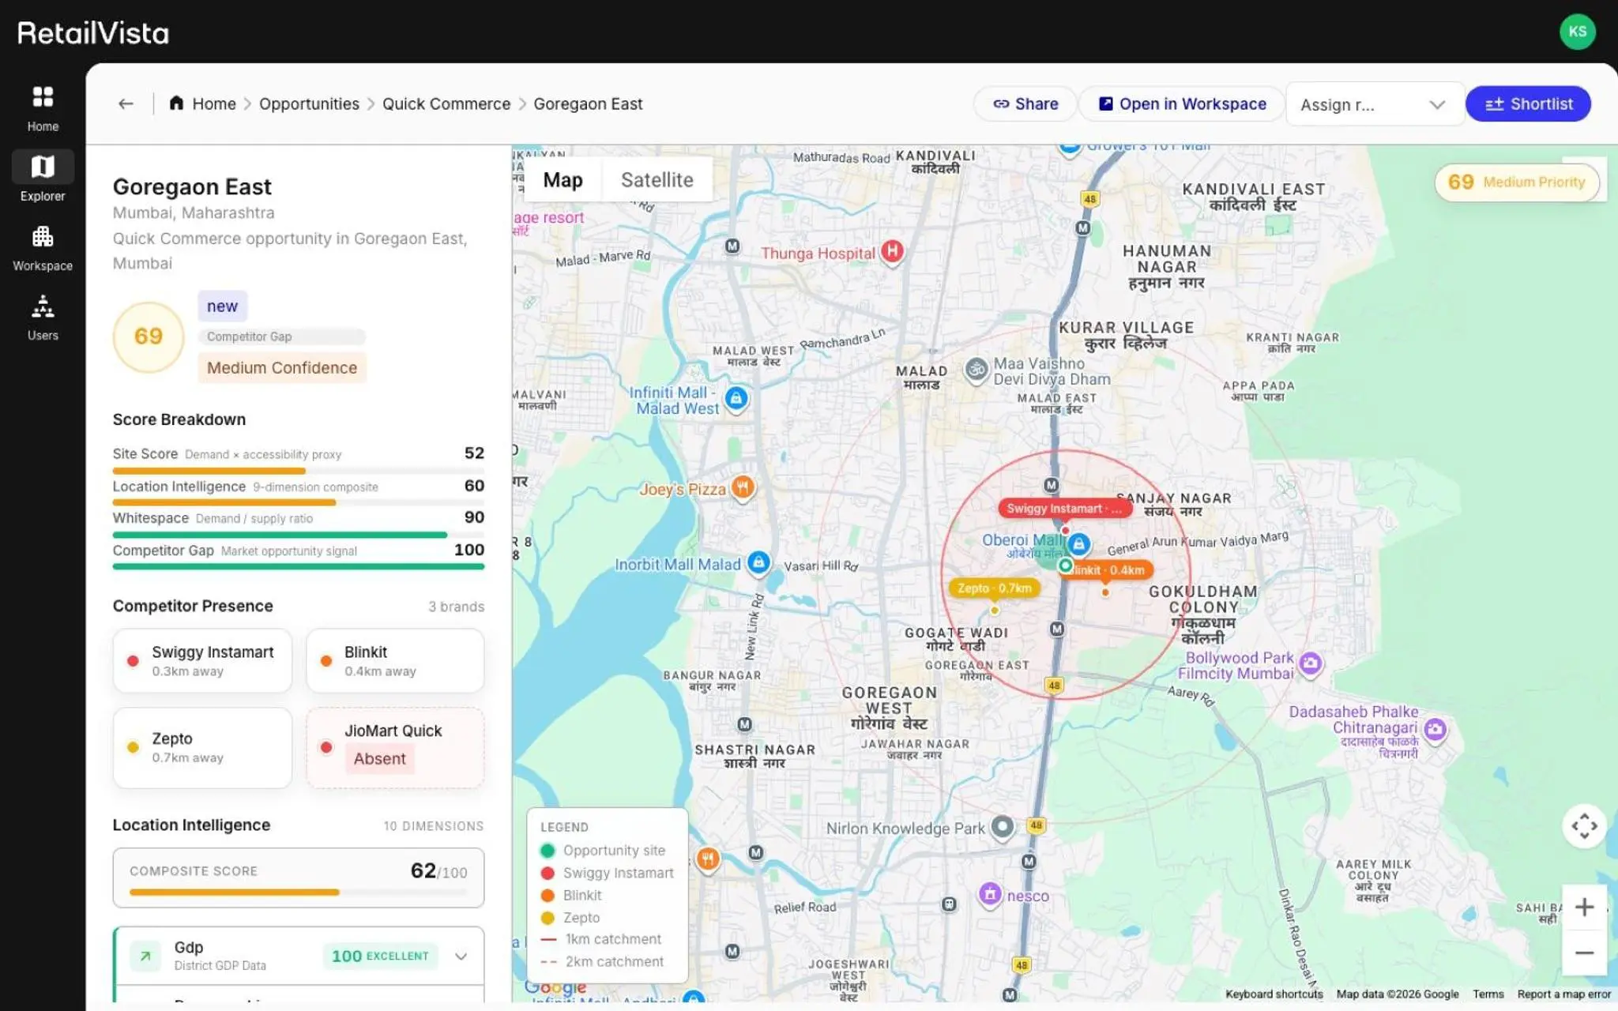
Task: Zoom in with the plus map button
Action: (1584, 908)
